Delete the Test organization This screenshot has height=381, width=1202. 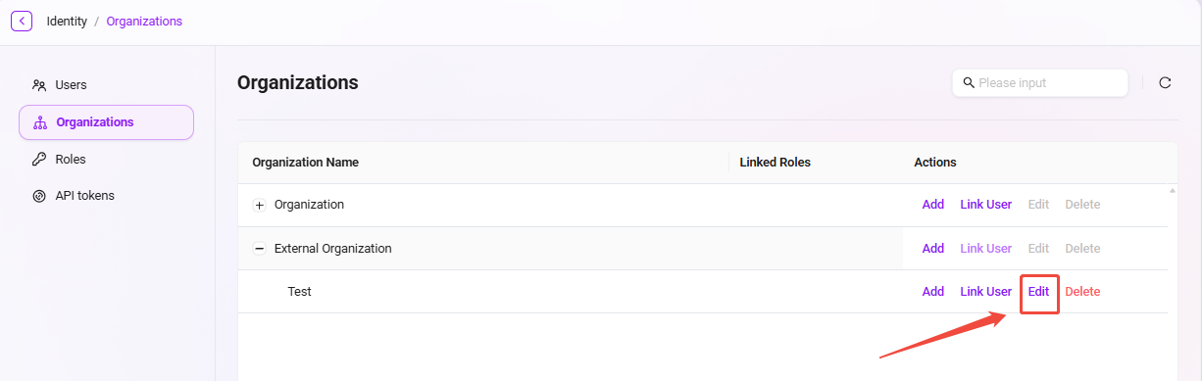(1082, 292)
